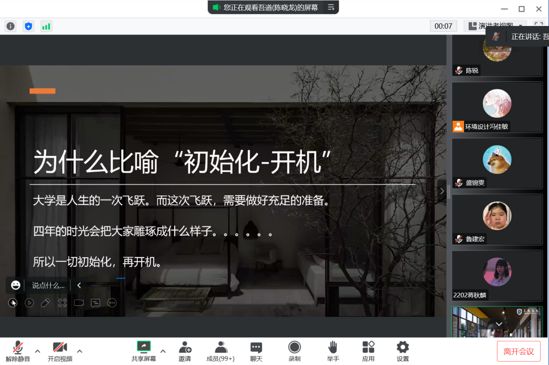Open the subtitle comment bubble icon
The image size is (549, 365).
[95, 303]
